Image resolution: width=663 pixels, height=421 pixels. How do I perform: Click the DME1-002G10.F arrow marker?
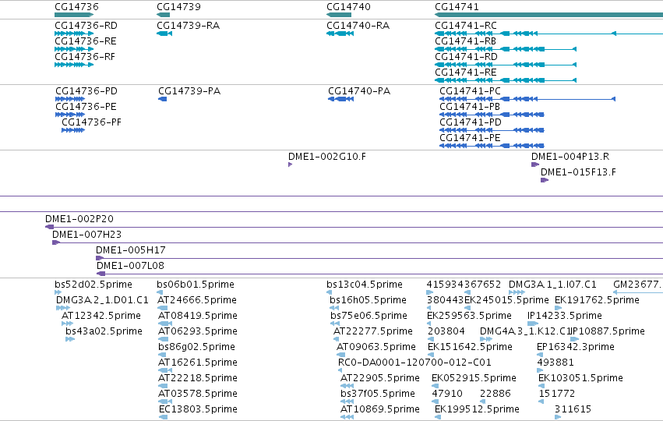(290, 165)
